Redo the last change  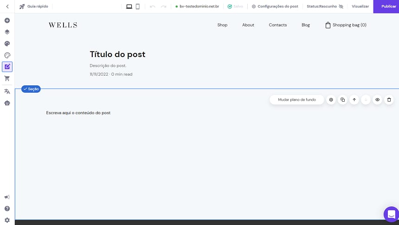click(164, 6)
